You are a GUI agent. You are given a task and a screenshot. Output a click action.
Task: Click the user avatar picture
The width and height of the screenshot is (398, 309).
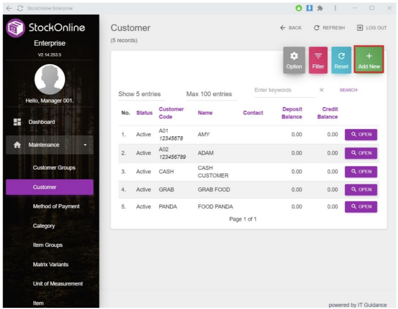click(x=49, y=80)
